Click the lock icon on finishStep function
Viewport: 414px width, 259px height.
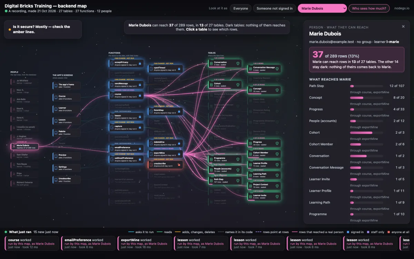click(179, 111)
